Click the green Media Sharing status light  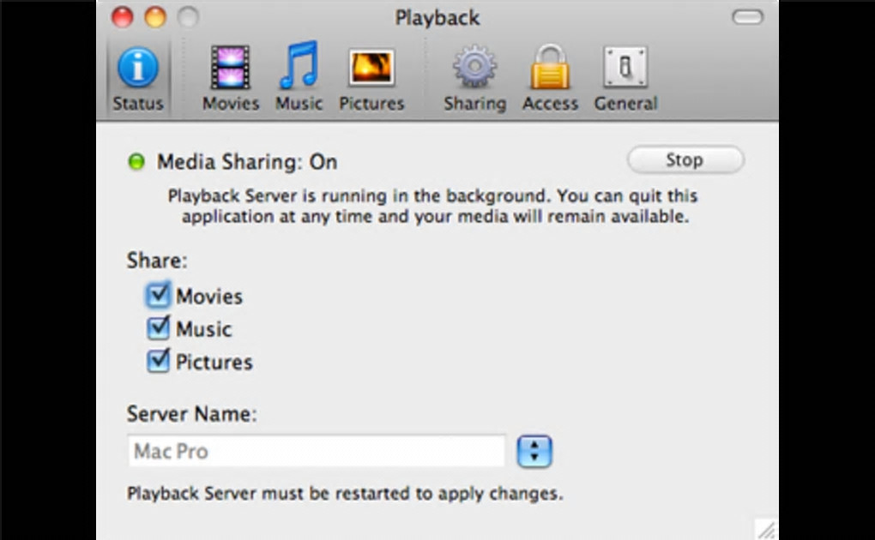(136, 162)
